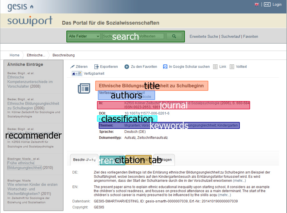Open Suchverlauf
The width and height of the screenshot is (287, 213).
[x=231, y=36]
